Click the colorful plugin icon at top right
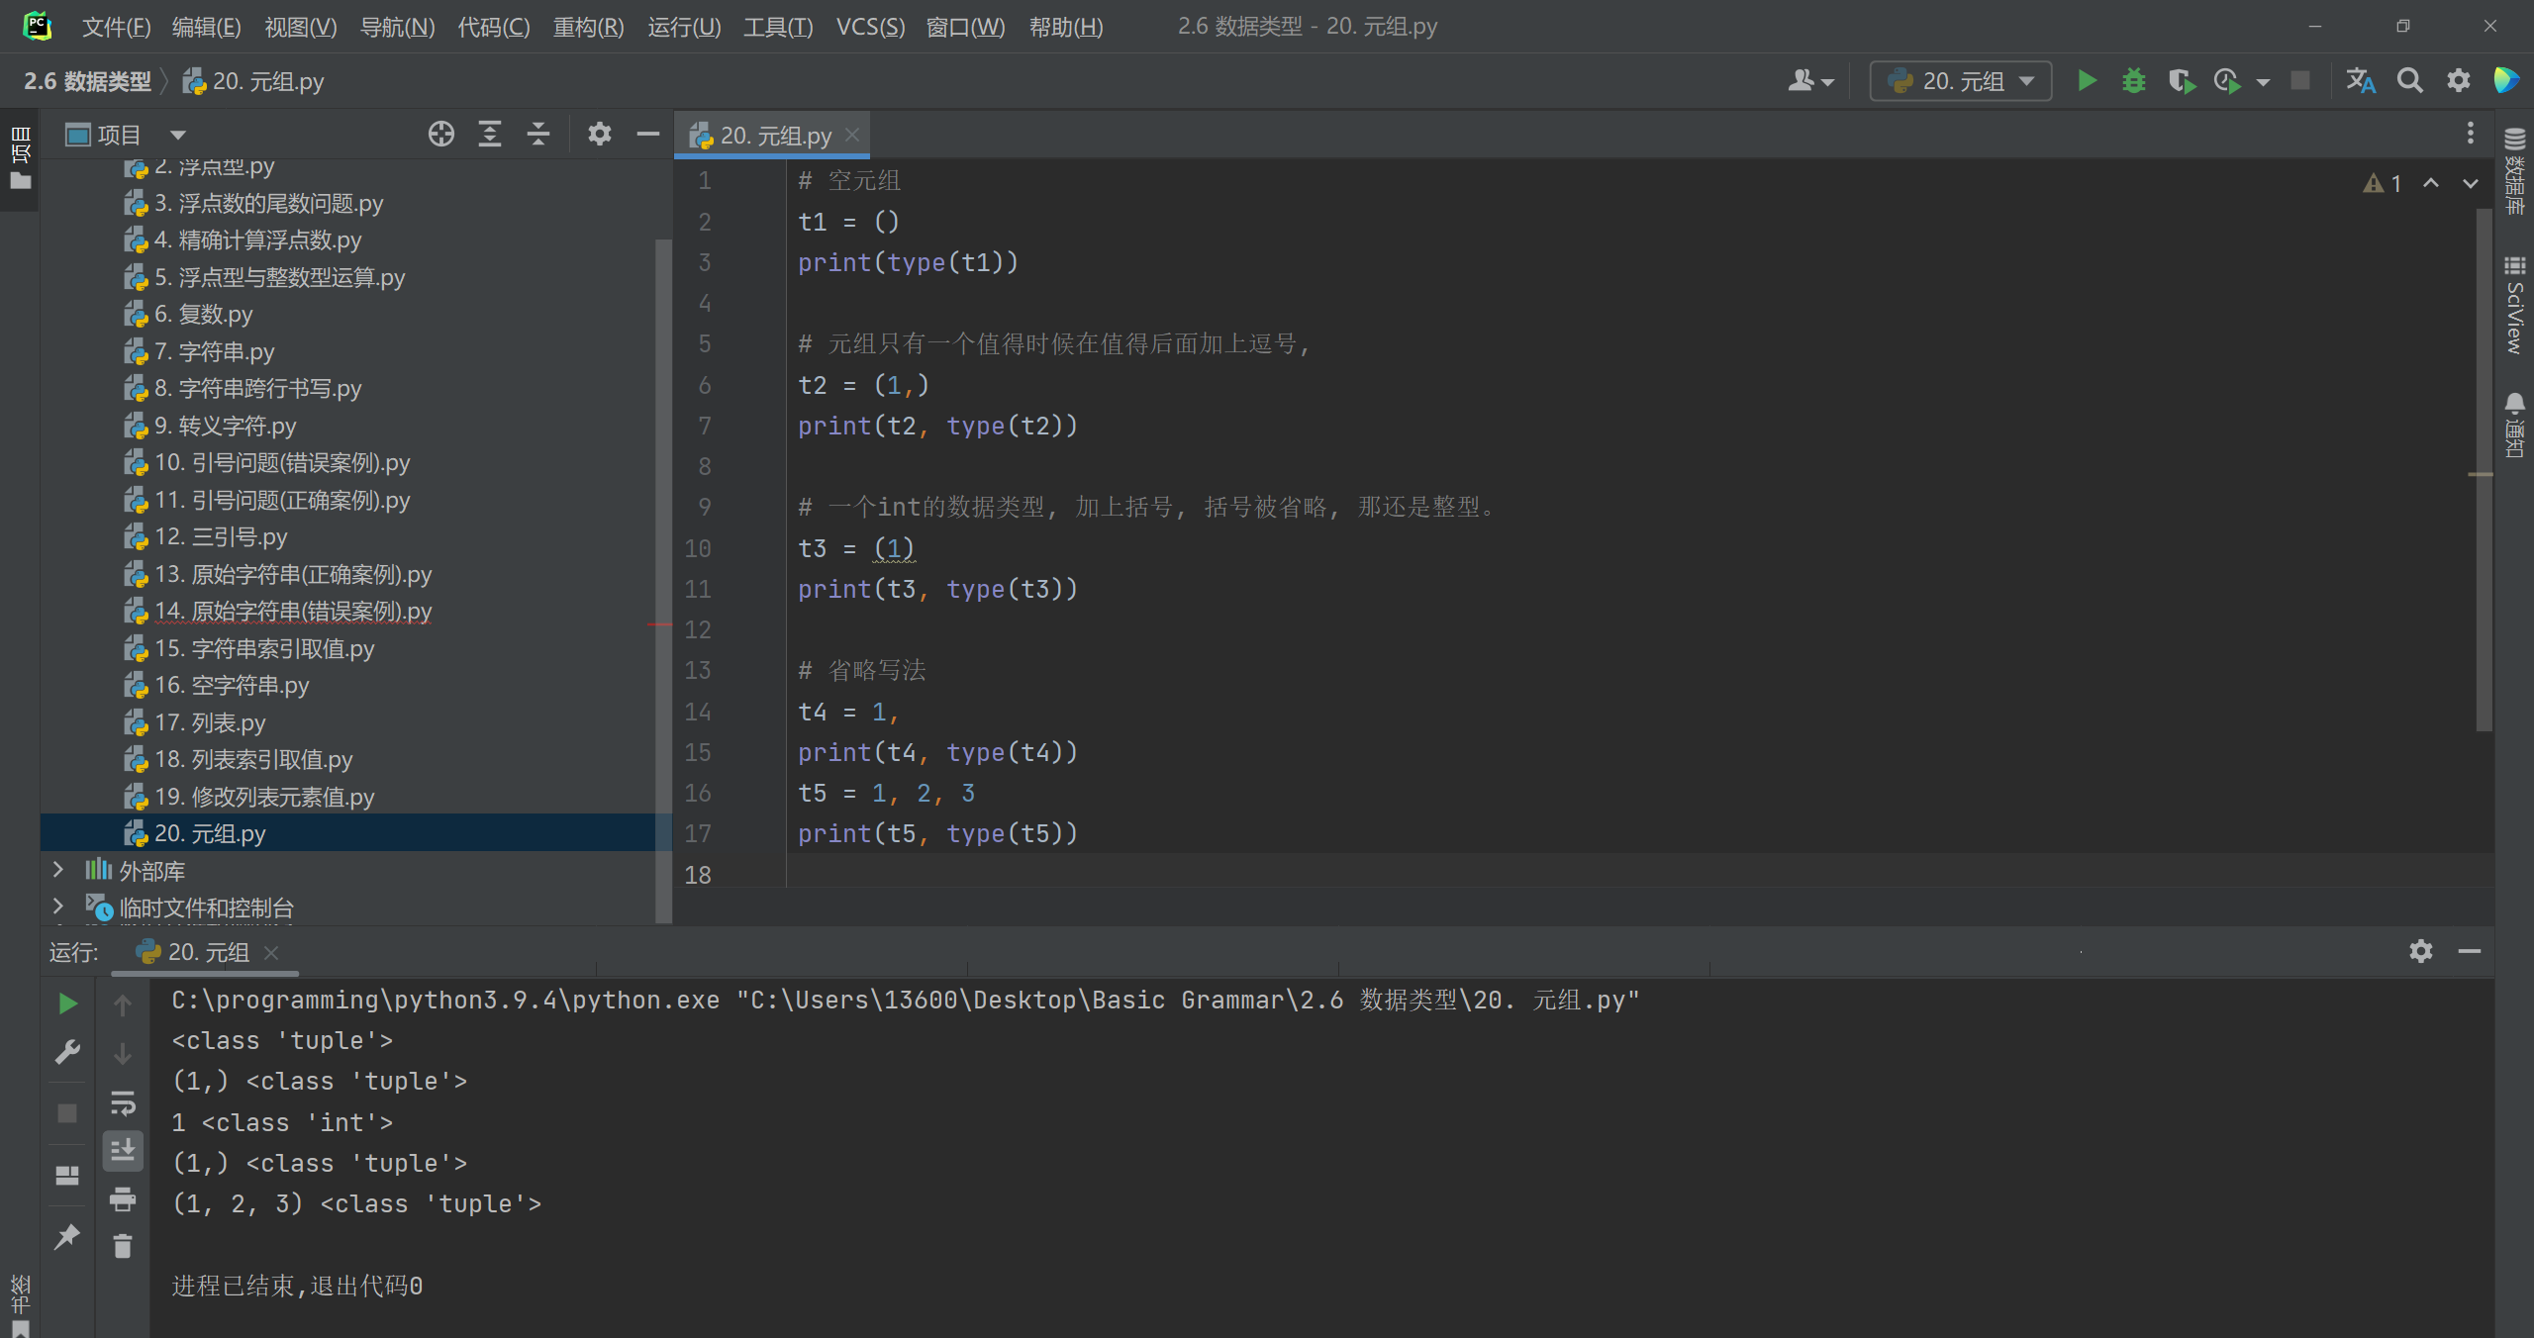 tap(2506, 81)
